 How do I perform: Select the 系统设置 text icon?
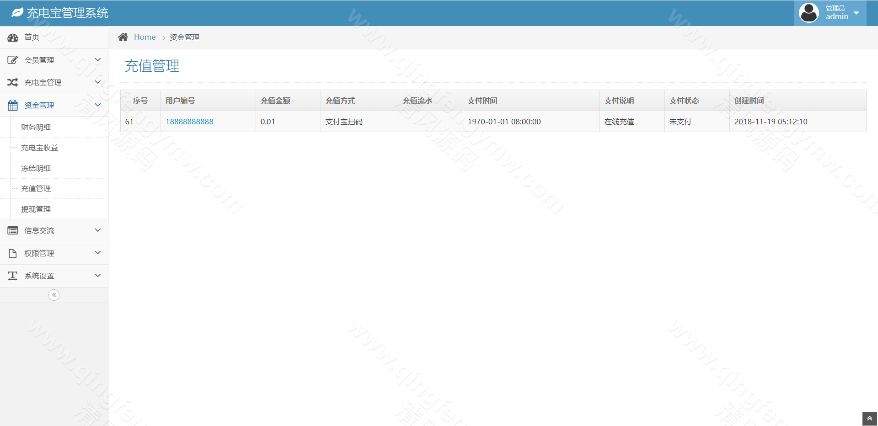tap(12, 276)
